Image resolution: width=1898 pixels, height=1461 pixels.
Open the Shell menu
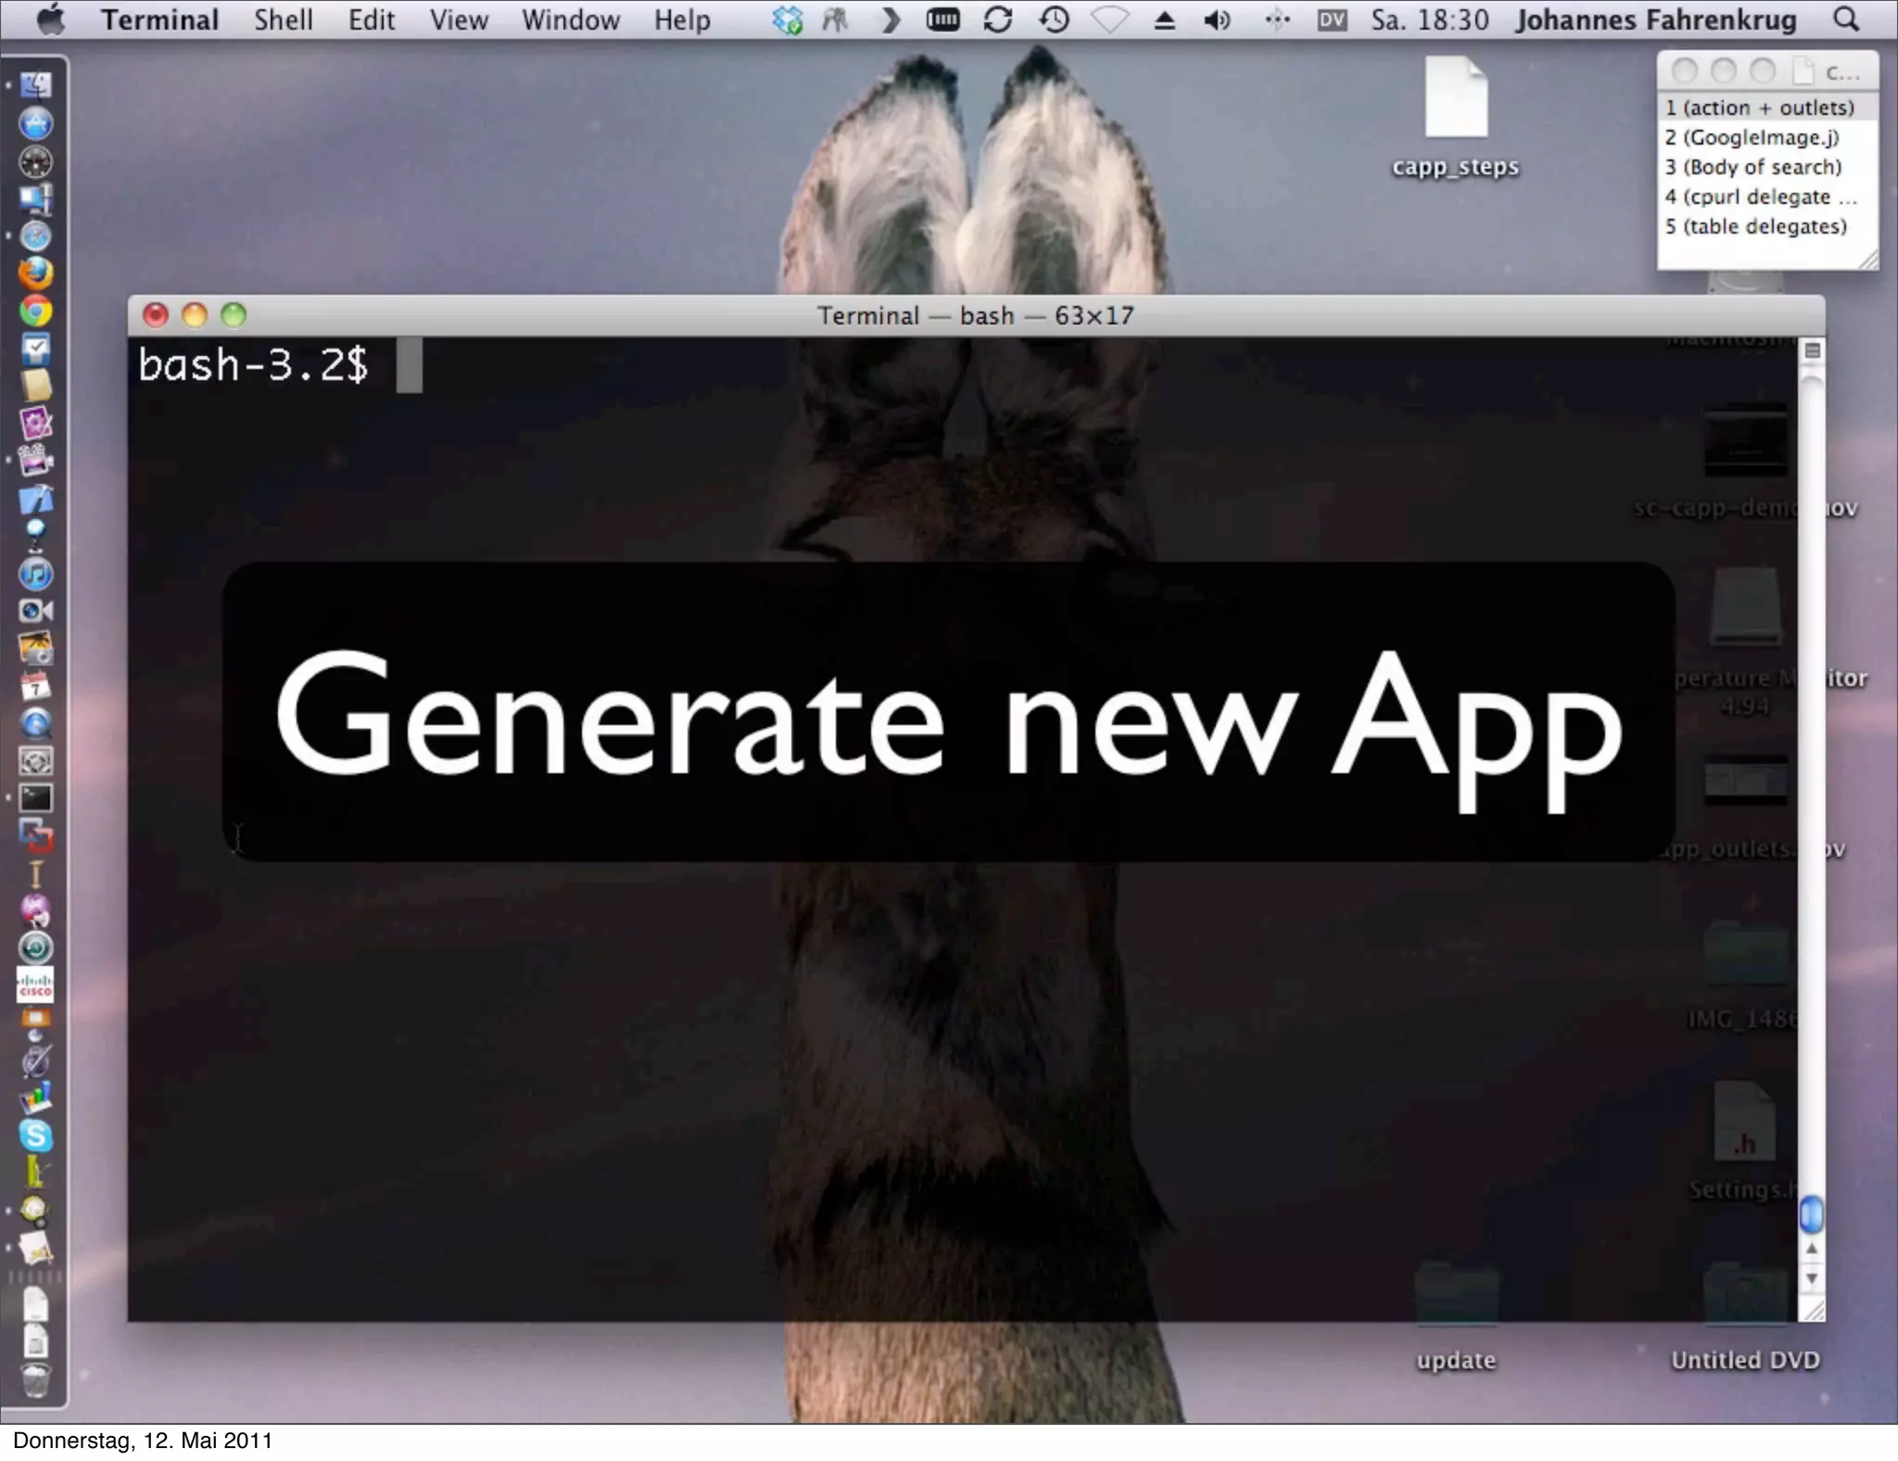coord(283,19)
